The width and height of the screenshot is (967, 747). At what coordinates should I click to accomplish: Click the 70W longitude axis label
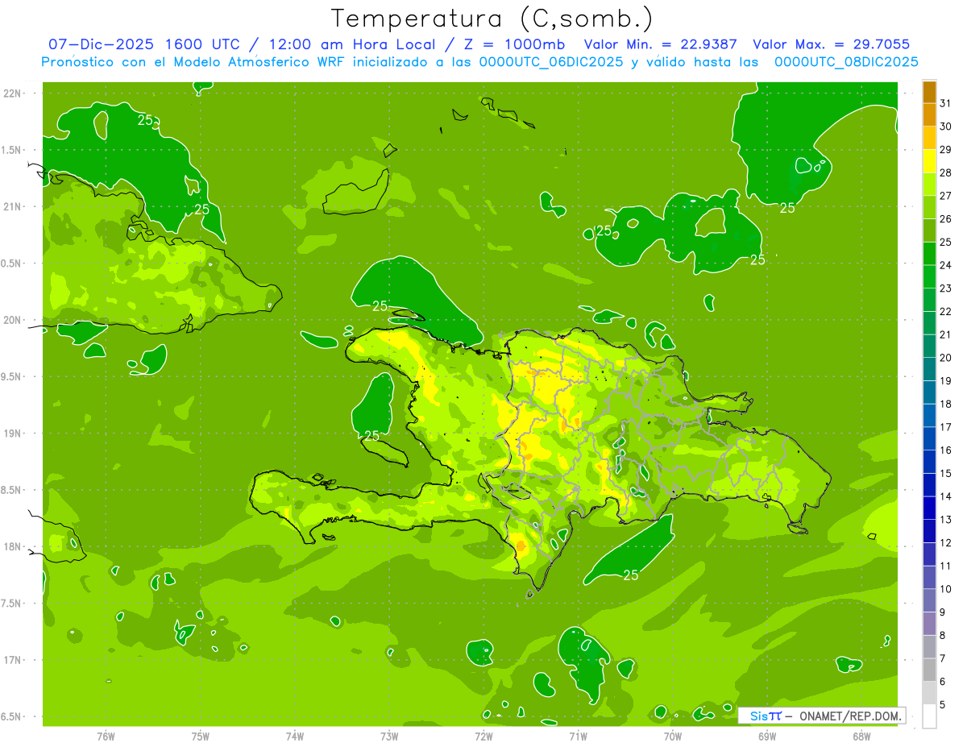coord(673,736)
